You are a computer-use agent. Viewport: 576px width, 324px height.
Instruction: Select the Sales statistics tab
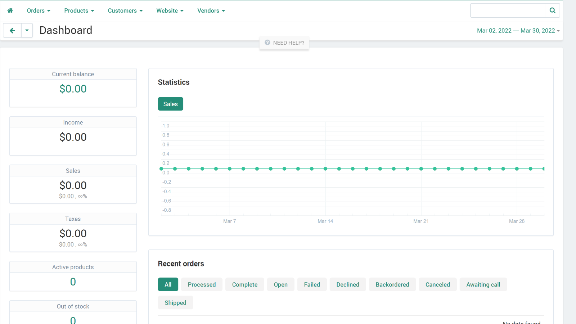pyautogui.click(x=171, y=104)
